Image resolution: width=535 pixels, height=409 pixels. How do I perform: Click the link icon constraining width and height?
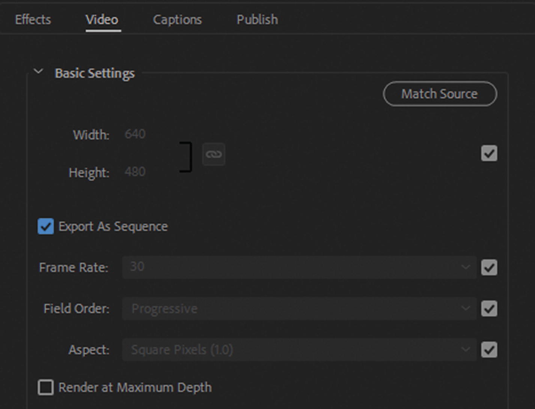(214, 154)
